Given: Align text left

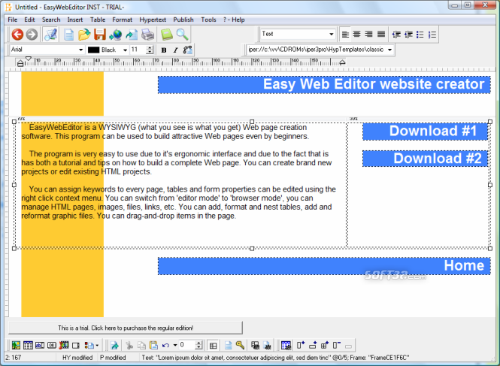Looking at the screenshot, I should (345, 34).
